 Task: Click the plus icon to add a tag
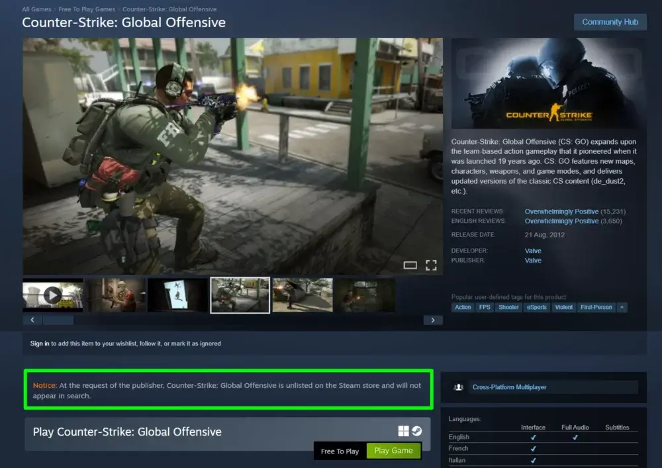[623, 307]
